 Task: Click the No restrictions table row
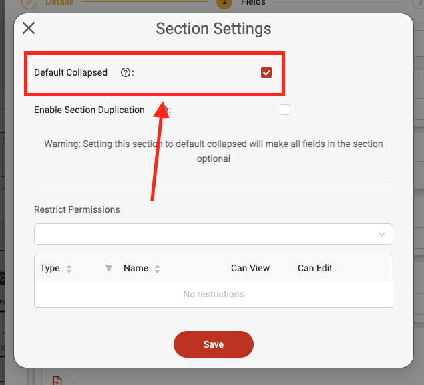click(214, 294)
